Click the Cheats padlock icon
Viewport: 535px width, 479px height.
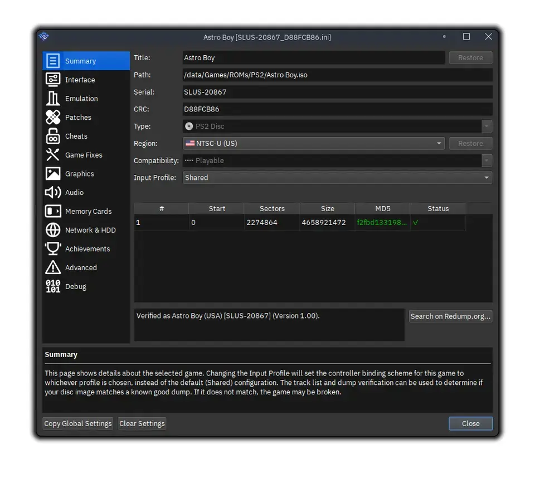pos(53,136)
